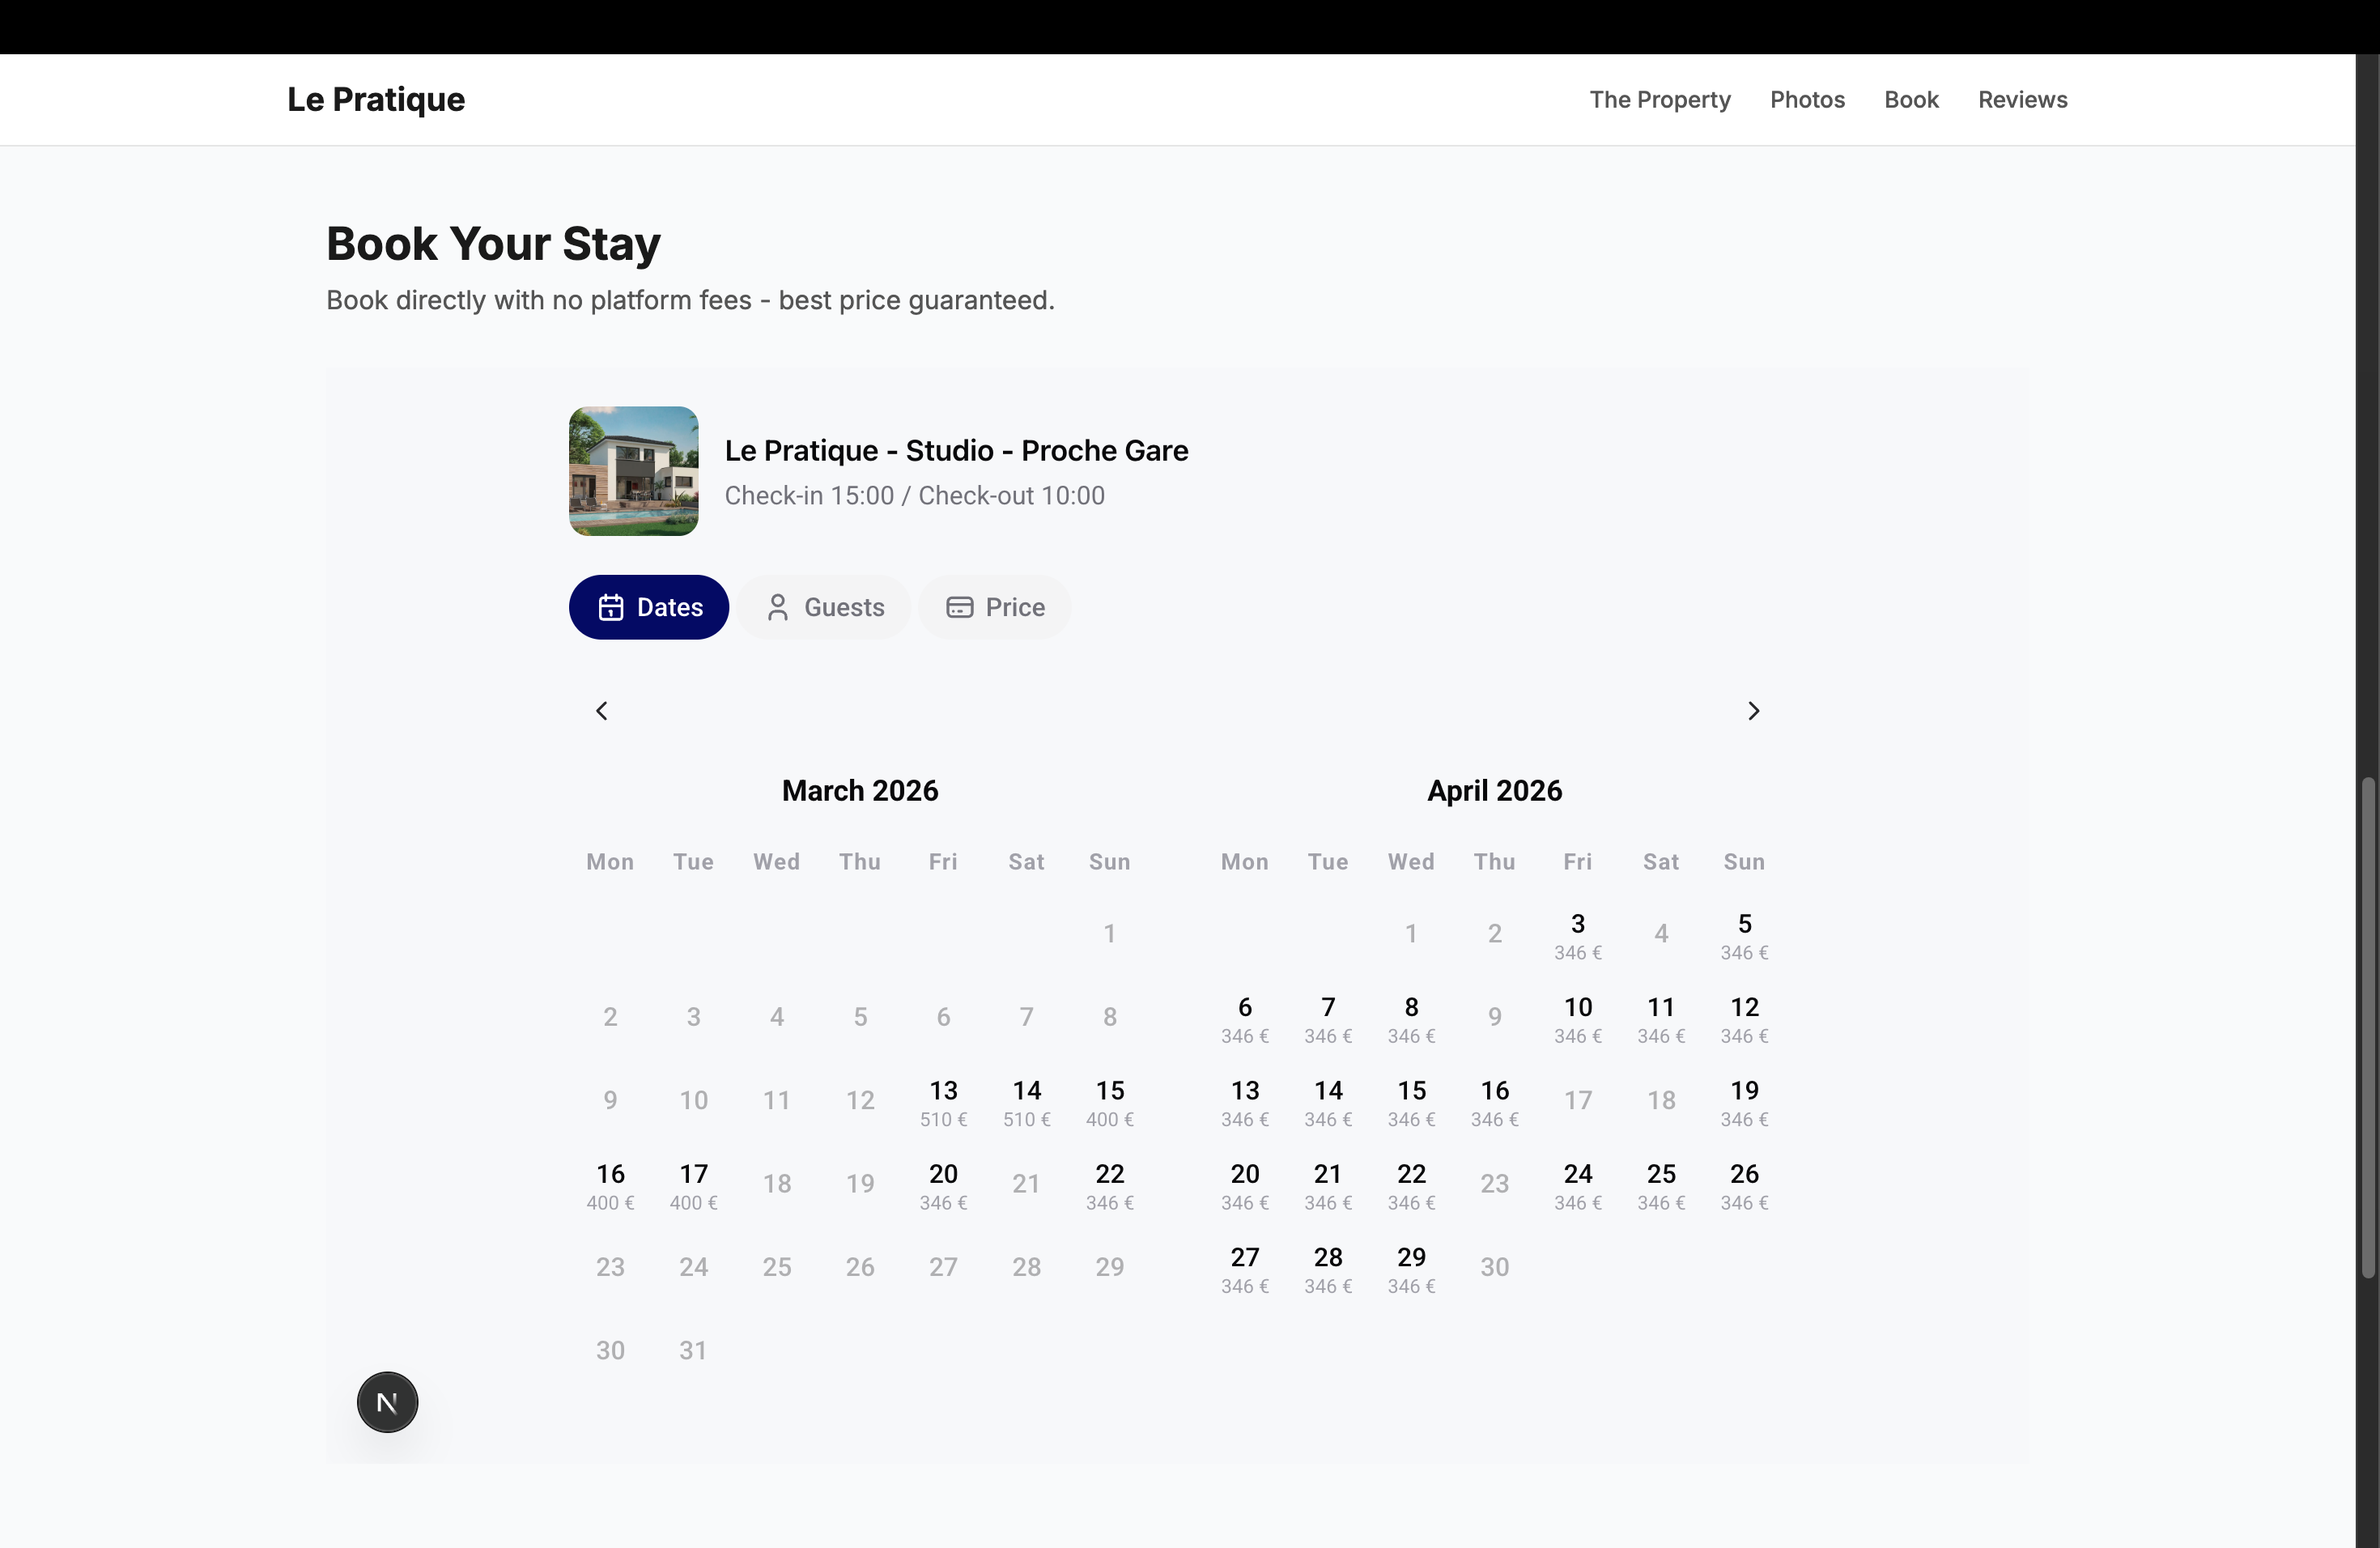Open The Property nav link
Image resolution: width=2380 pixels, height=1548 pixels.
tap(1660, 100)
